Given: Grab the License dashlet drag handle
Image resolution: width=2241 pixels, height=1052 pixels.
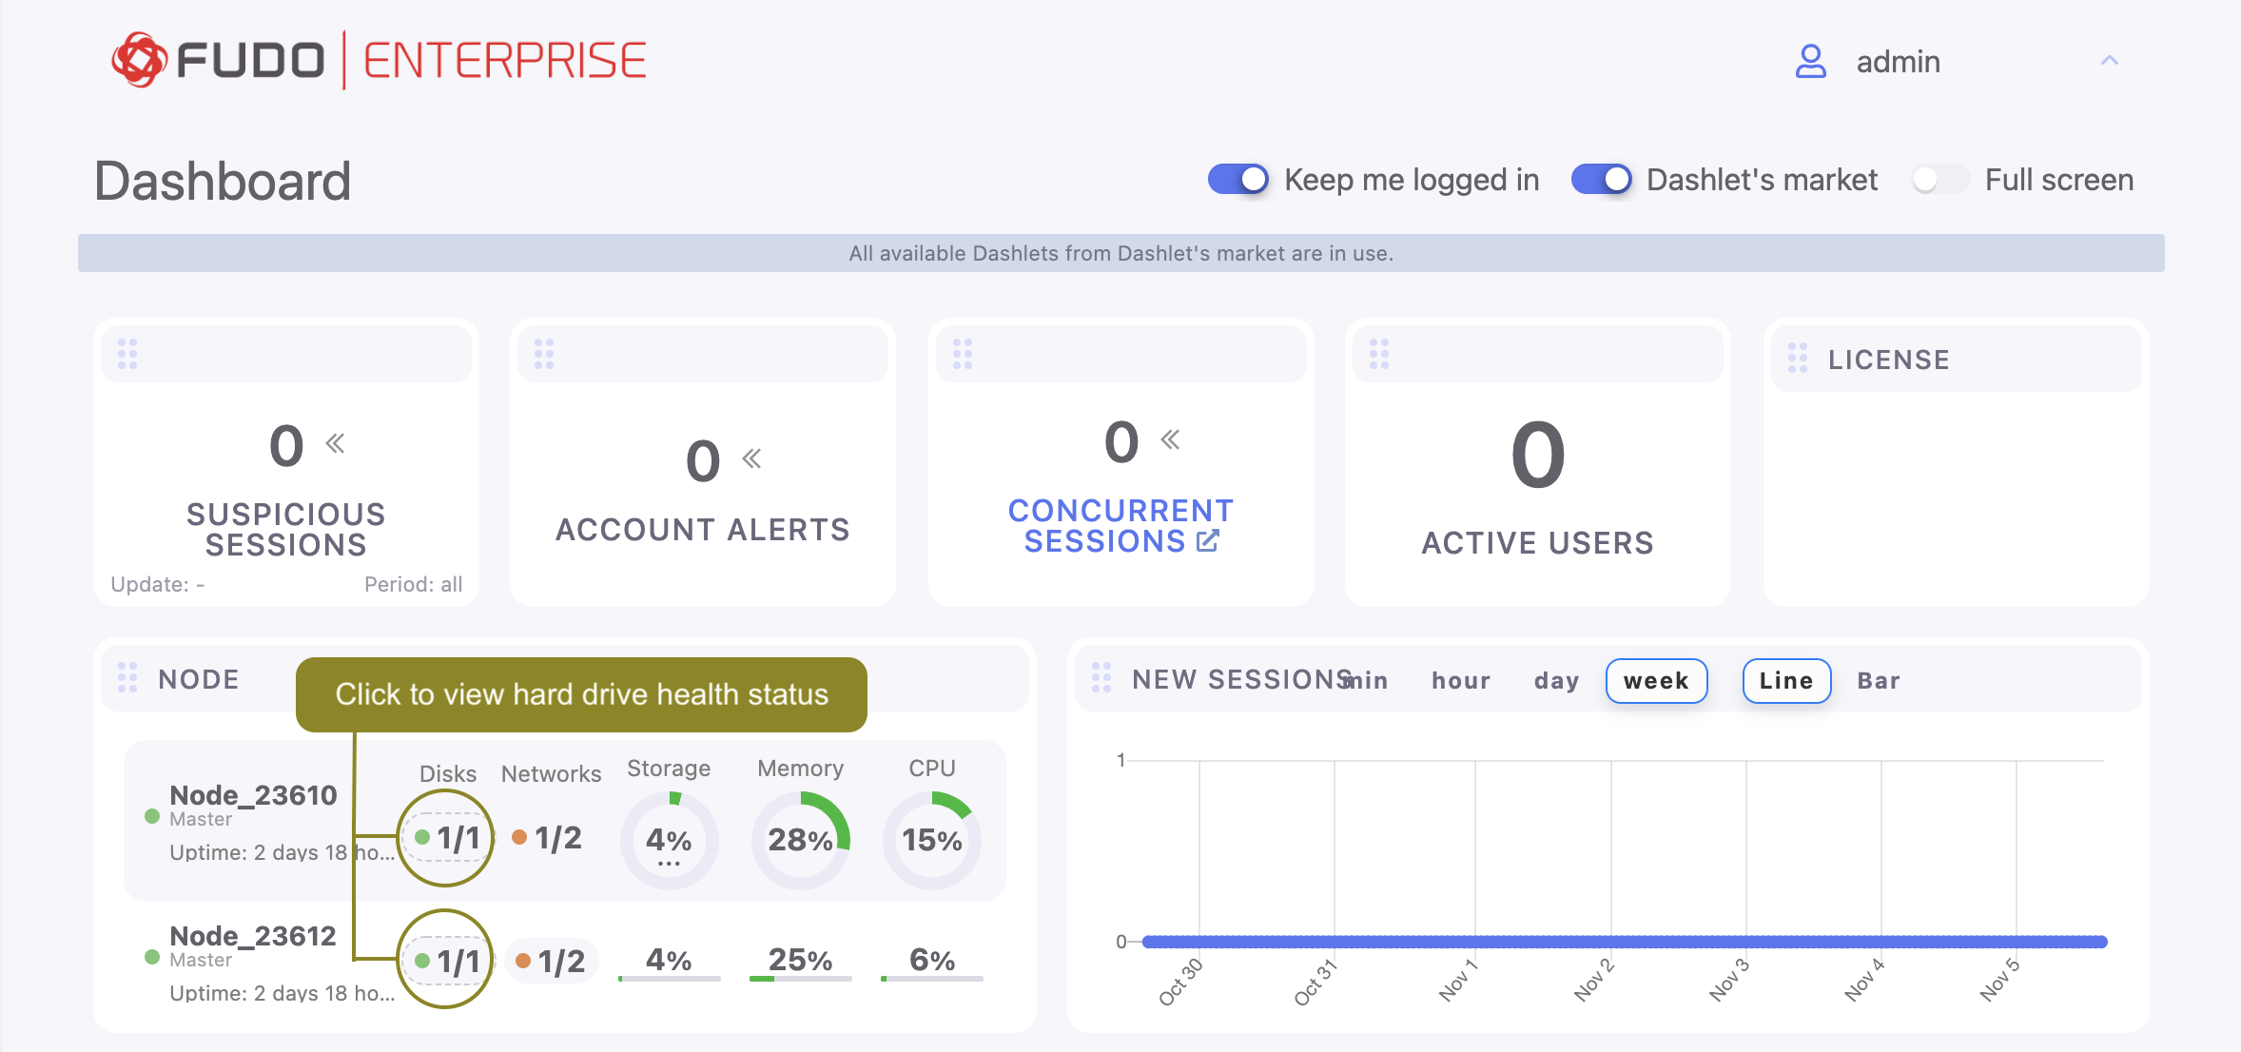Looking at the screenshot, I should pyautogui.click(x=1797, y=359).
